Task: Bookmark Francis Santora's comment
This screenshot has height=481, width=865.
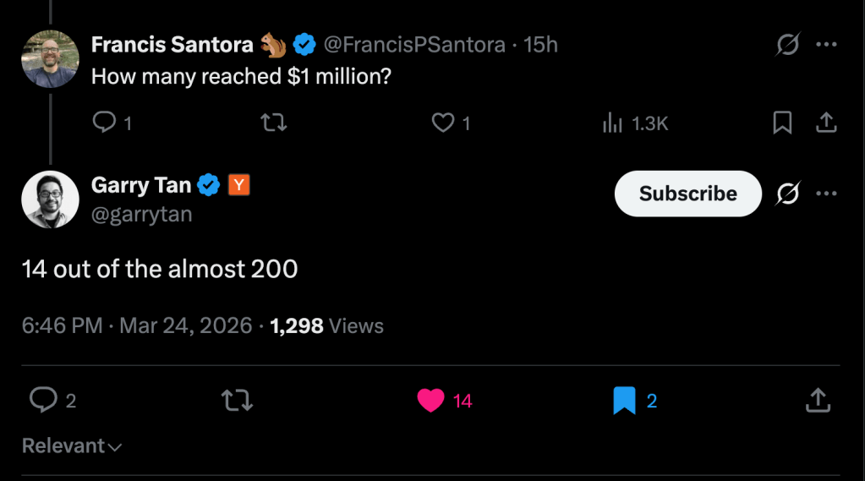Action: click(x=782, y=123)
